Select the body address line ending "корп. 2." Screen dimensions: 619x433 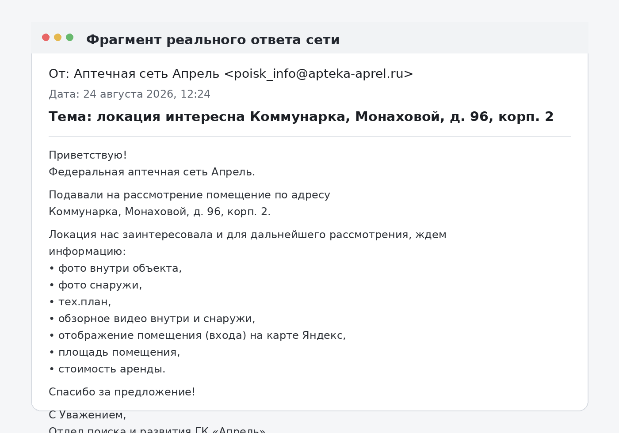click(160, 212)
